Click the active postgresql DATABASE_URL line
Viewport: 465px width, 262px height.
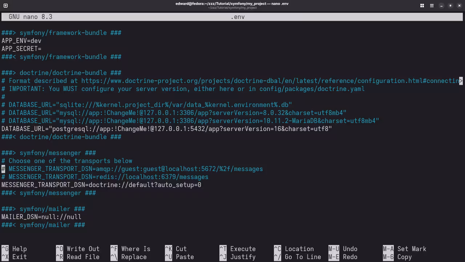[x=167, y=129]
